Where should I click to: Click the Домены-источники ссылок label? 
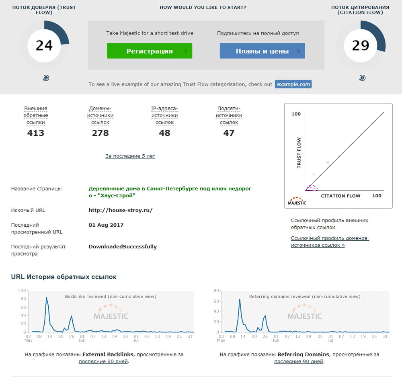click(100, 115)
